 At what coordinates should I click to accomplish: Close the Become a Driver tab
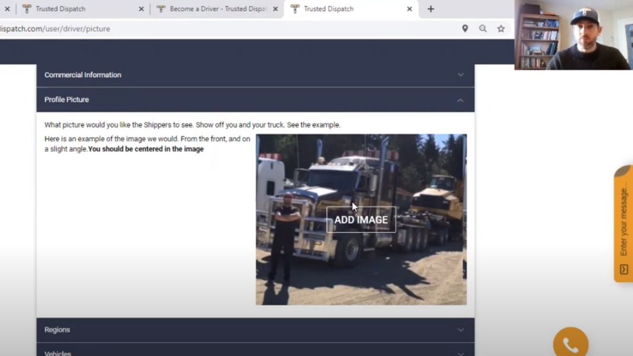(x=275, y=9)
